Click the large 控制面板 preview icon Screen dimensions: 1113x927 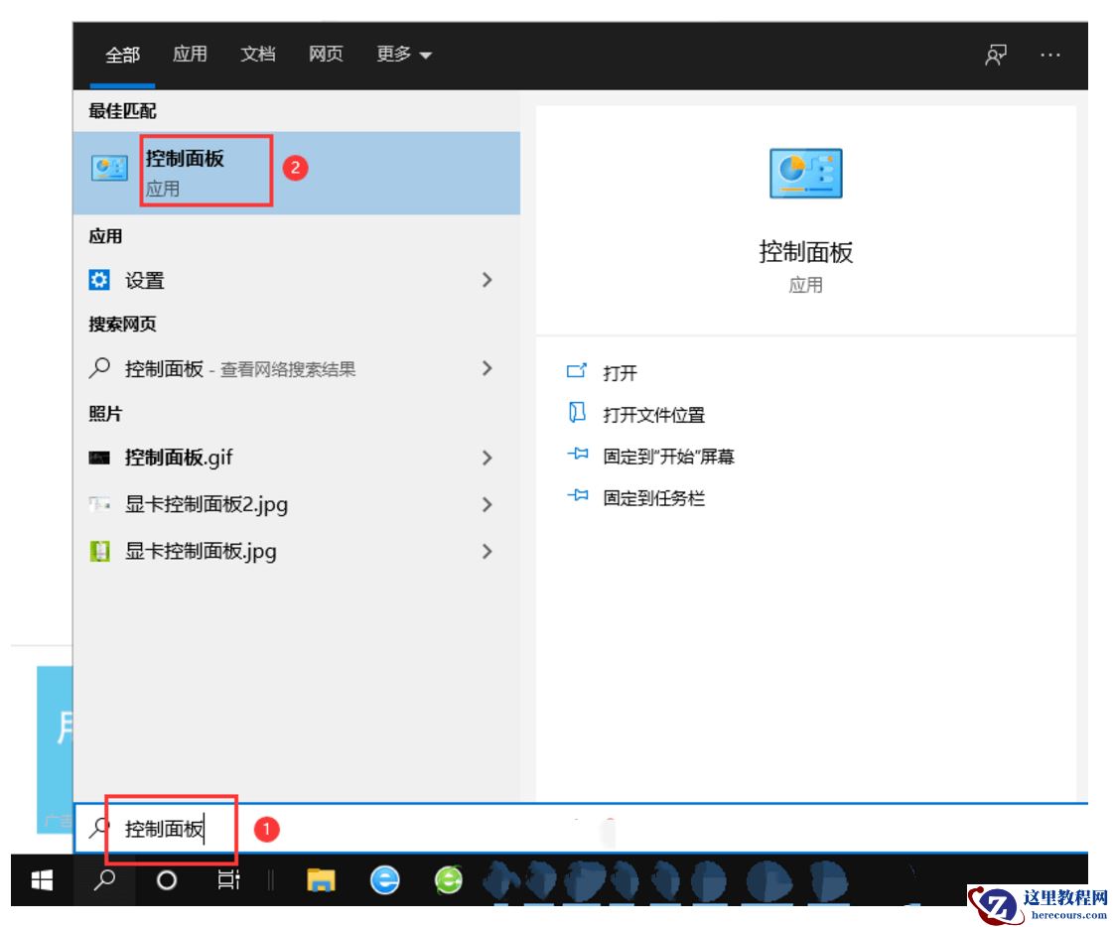[x=807, y=172]
